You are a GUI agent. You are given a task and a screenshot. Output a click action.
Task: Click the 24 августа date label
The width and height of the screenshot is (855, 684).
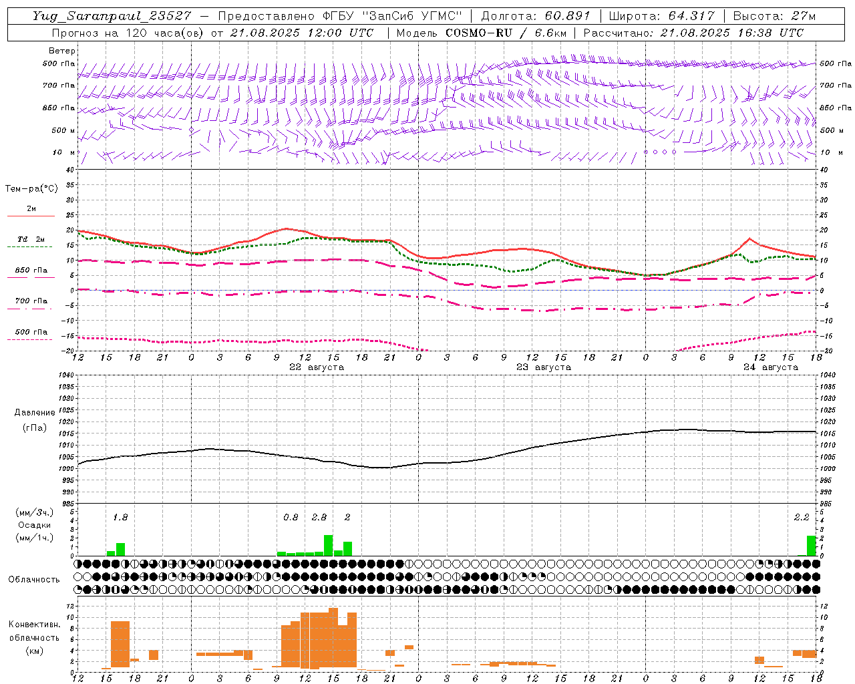tap(771, 367)
